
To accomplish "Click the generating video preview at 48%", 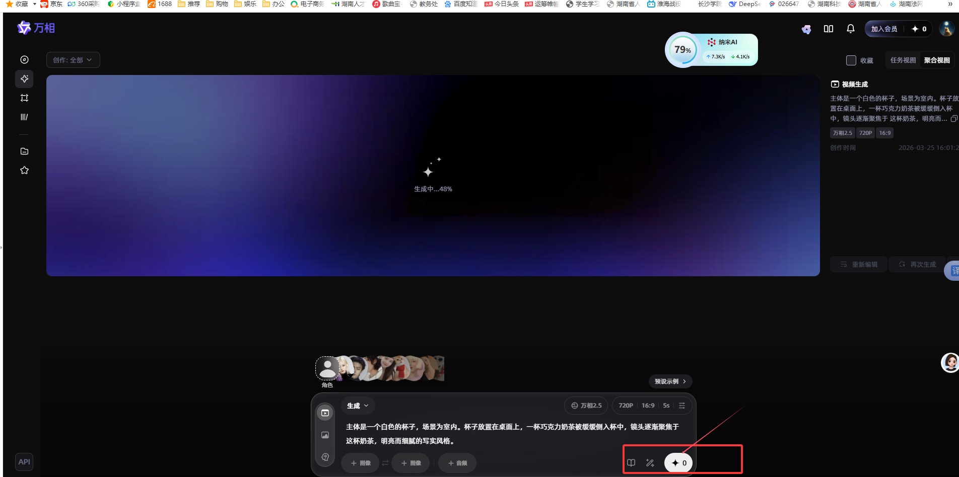I will [x=433, y=176].
